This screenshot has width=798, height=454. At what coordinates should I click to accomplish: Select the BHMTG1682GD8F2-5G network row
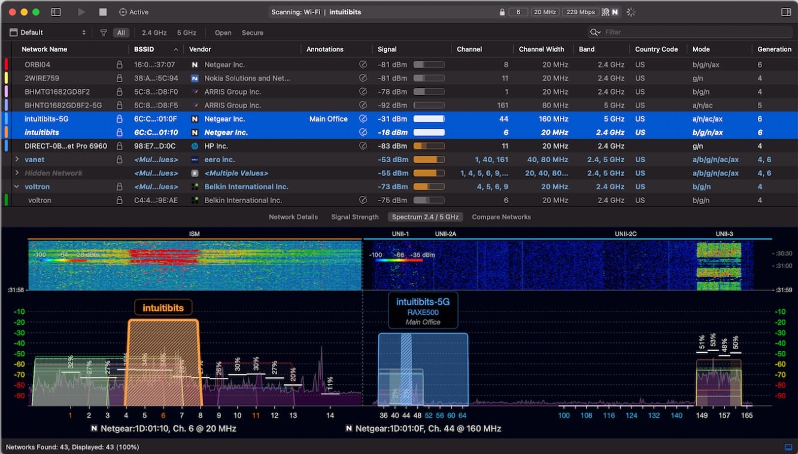(399, 105)
